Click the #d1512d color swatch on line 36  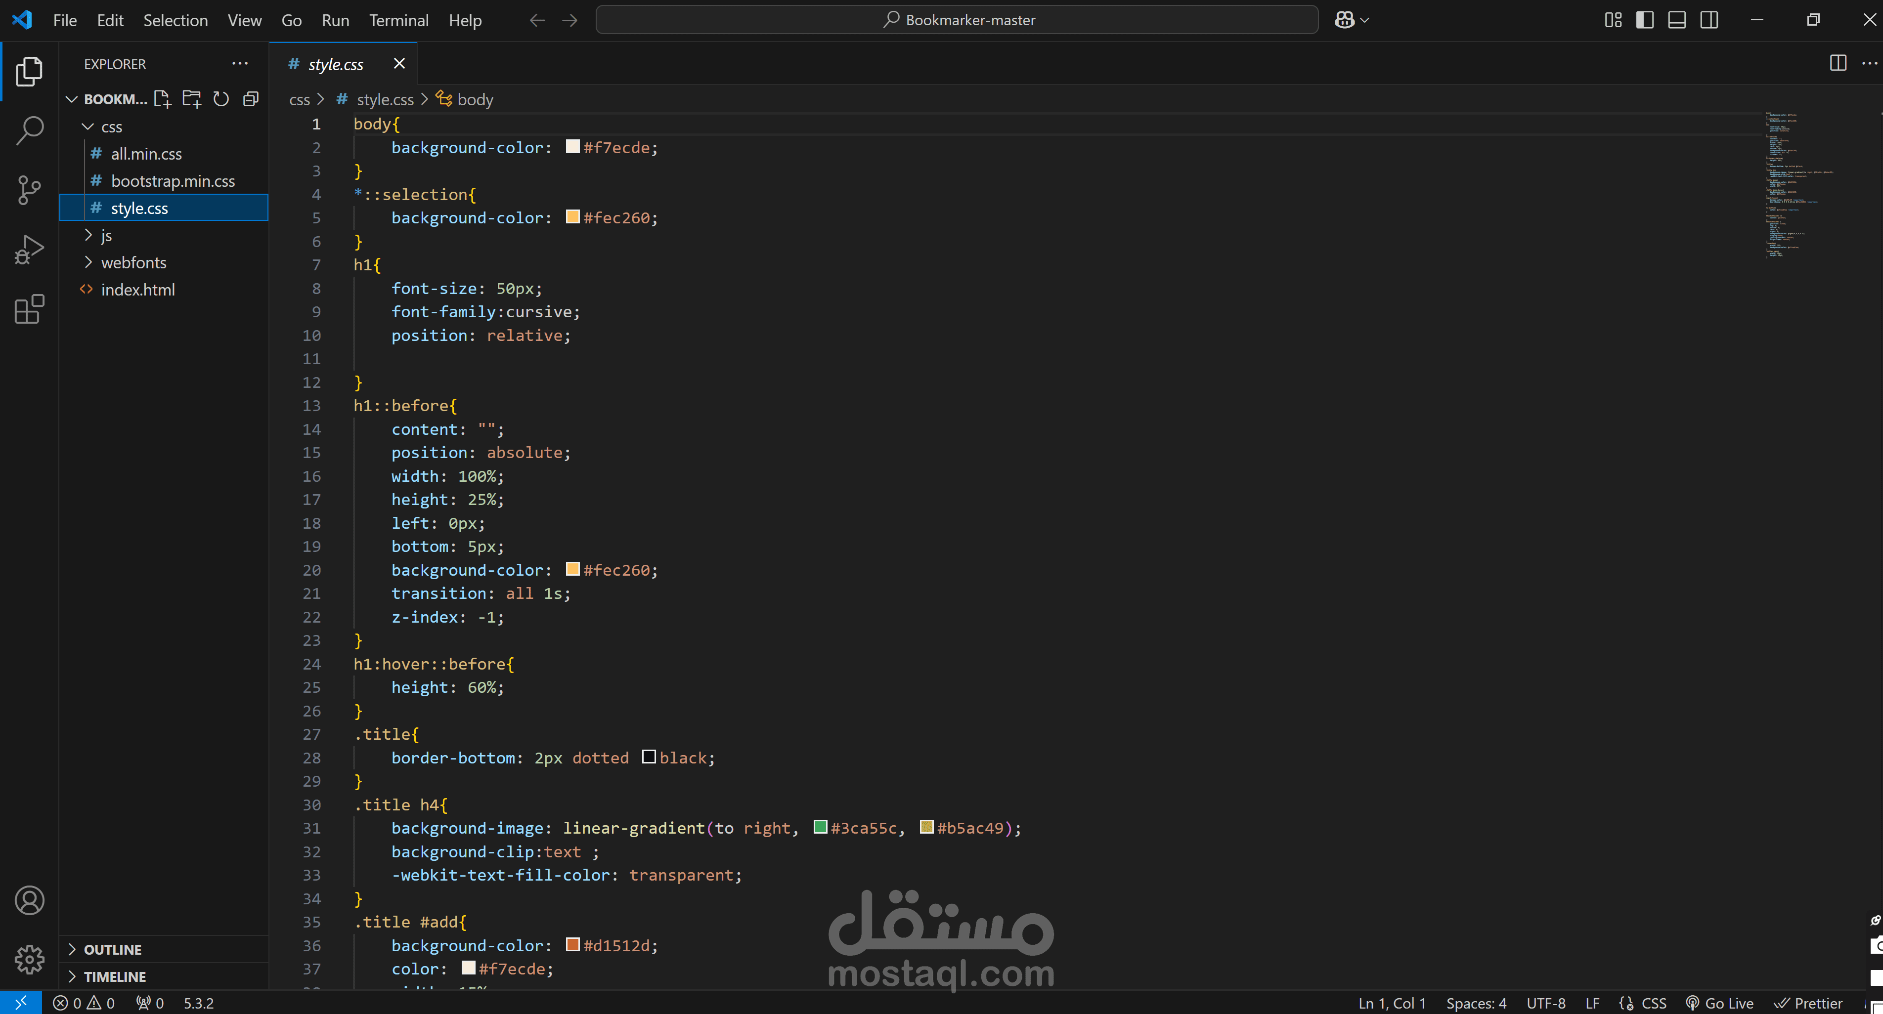tap(572, 945)
